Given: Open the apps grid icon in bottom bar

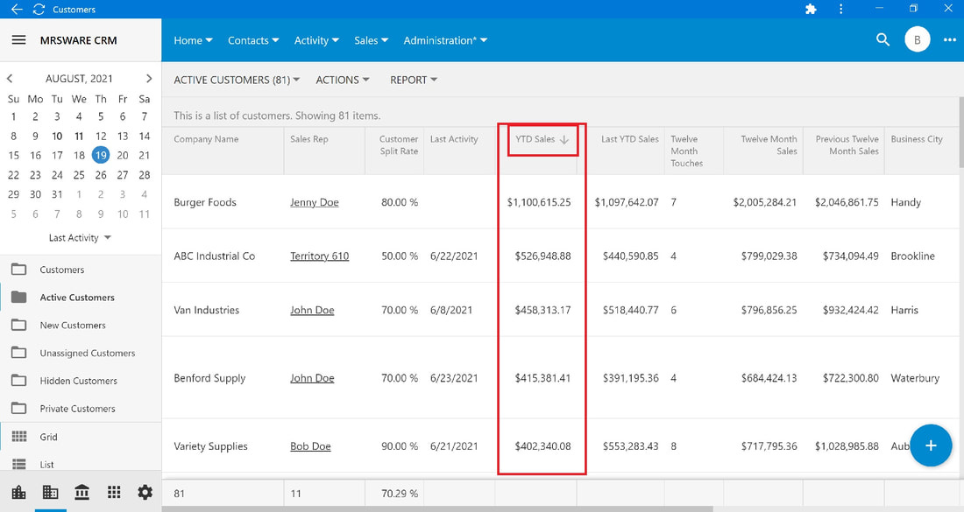Looking at the screenshot, I should pyautogui.click(x=114, y=492).
